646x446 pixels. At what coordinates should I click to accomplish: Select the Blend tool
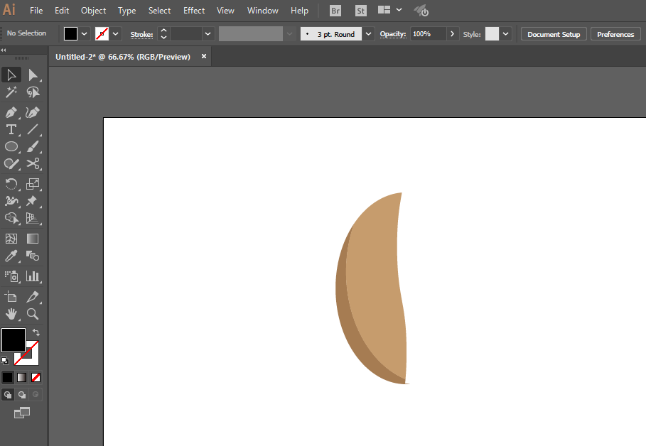(33, 256)
